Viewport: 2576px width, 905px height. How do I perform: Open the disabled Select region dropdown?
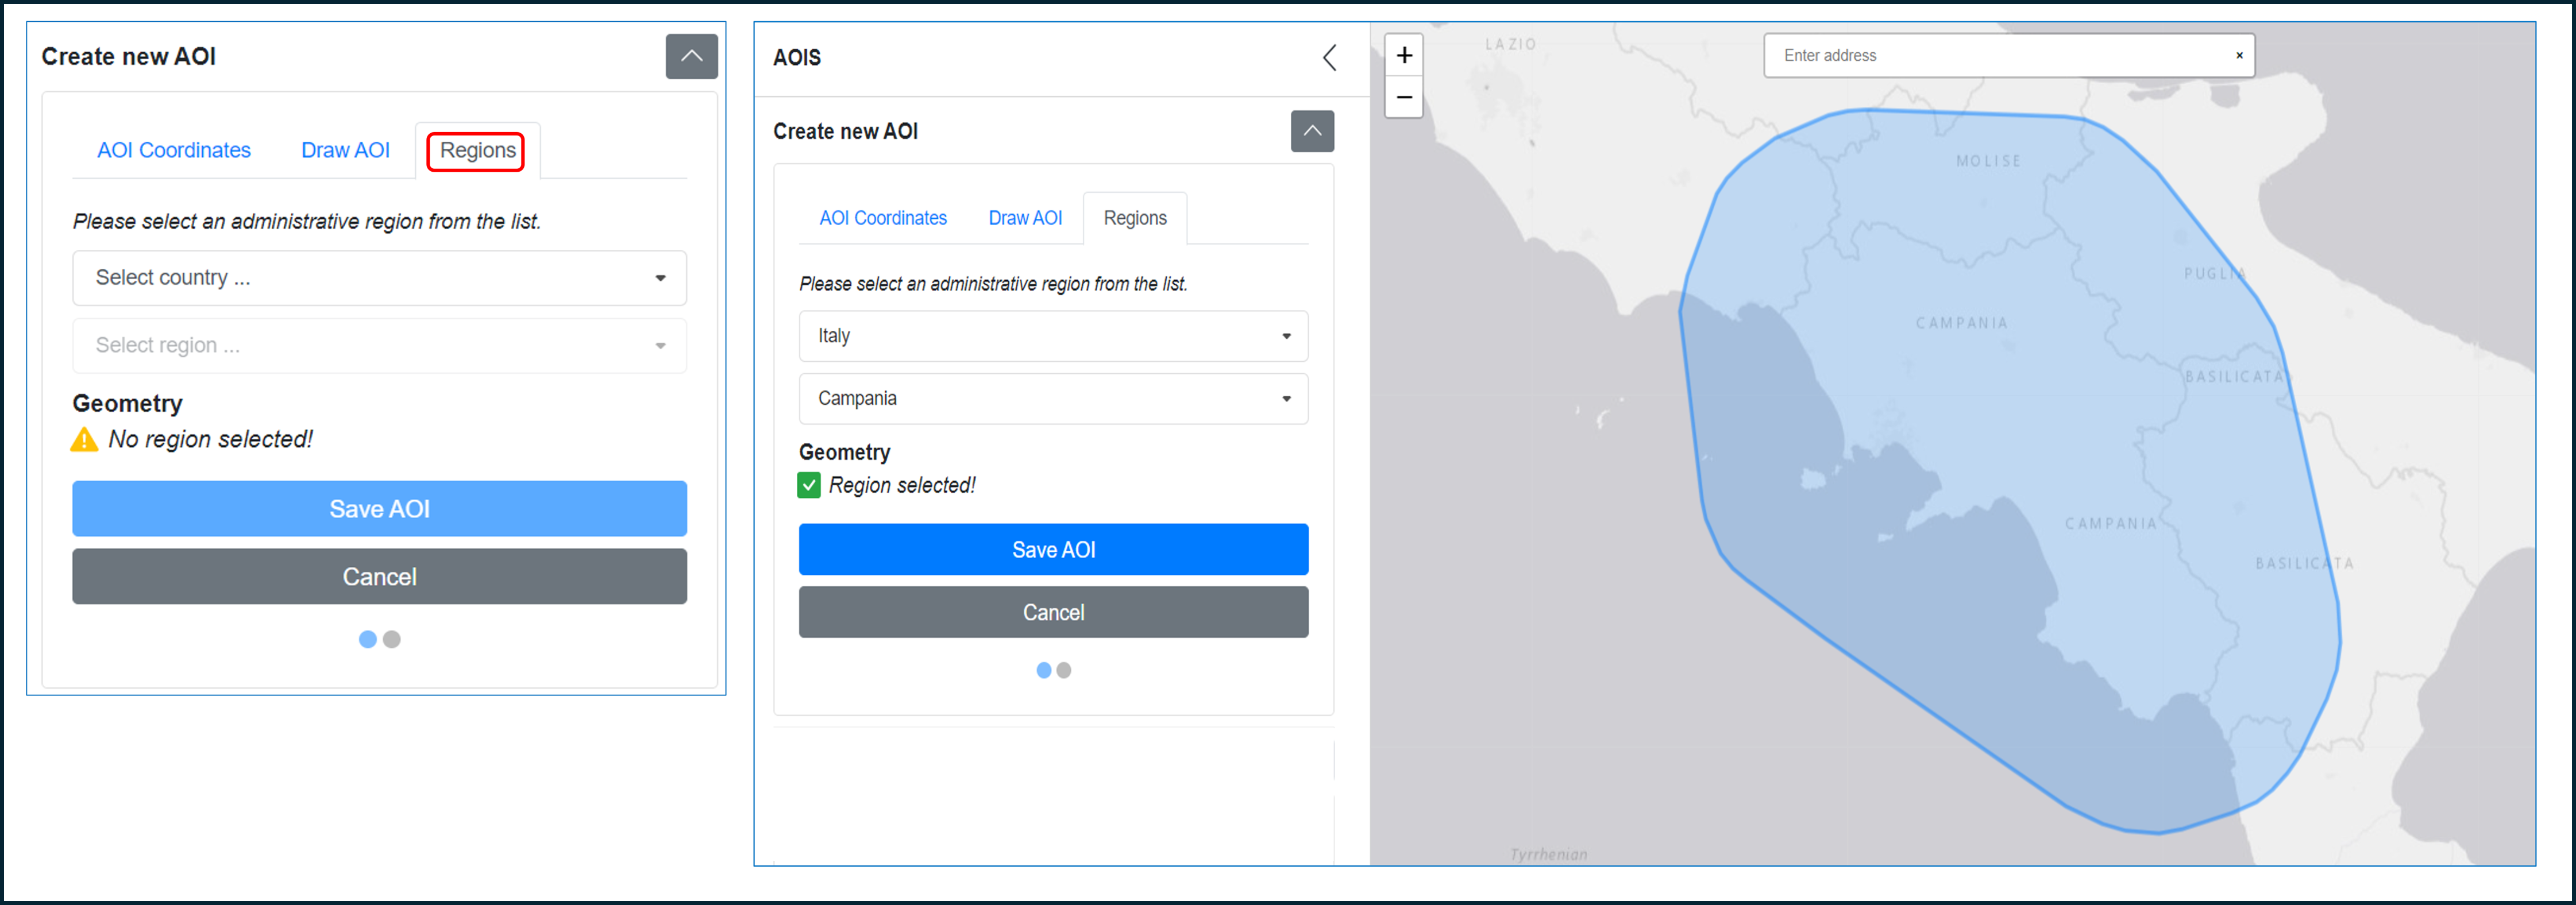(379, 346)
